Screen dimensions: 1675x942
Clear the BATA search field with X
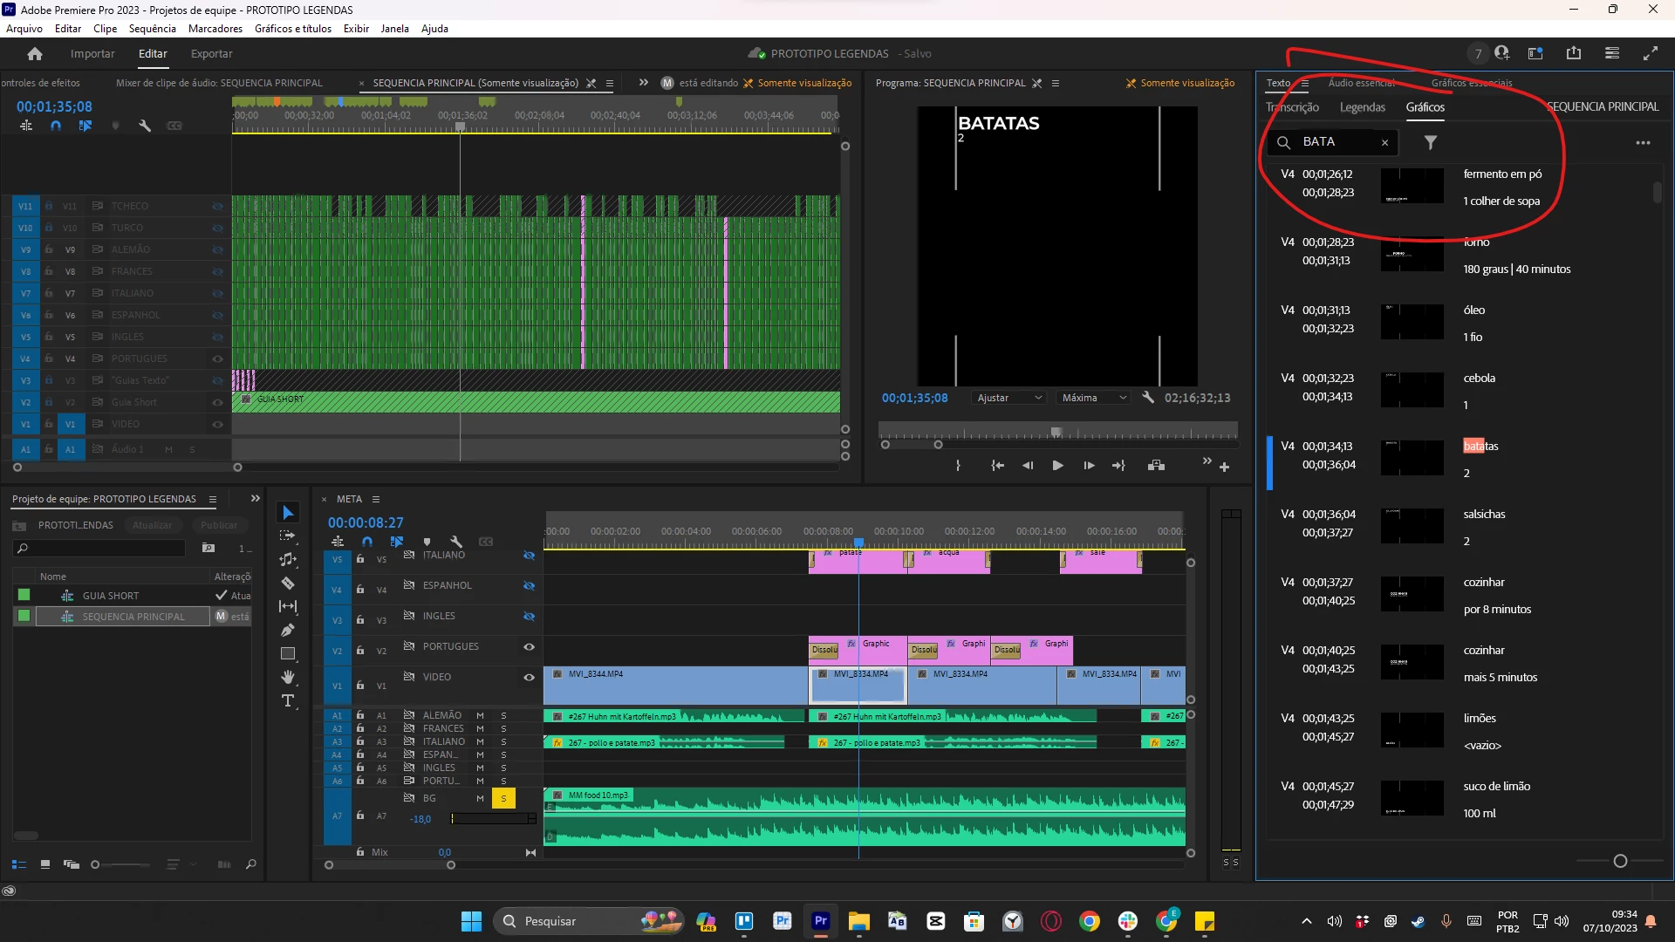pyautogui.click(x=1384, y=142)
